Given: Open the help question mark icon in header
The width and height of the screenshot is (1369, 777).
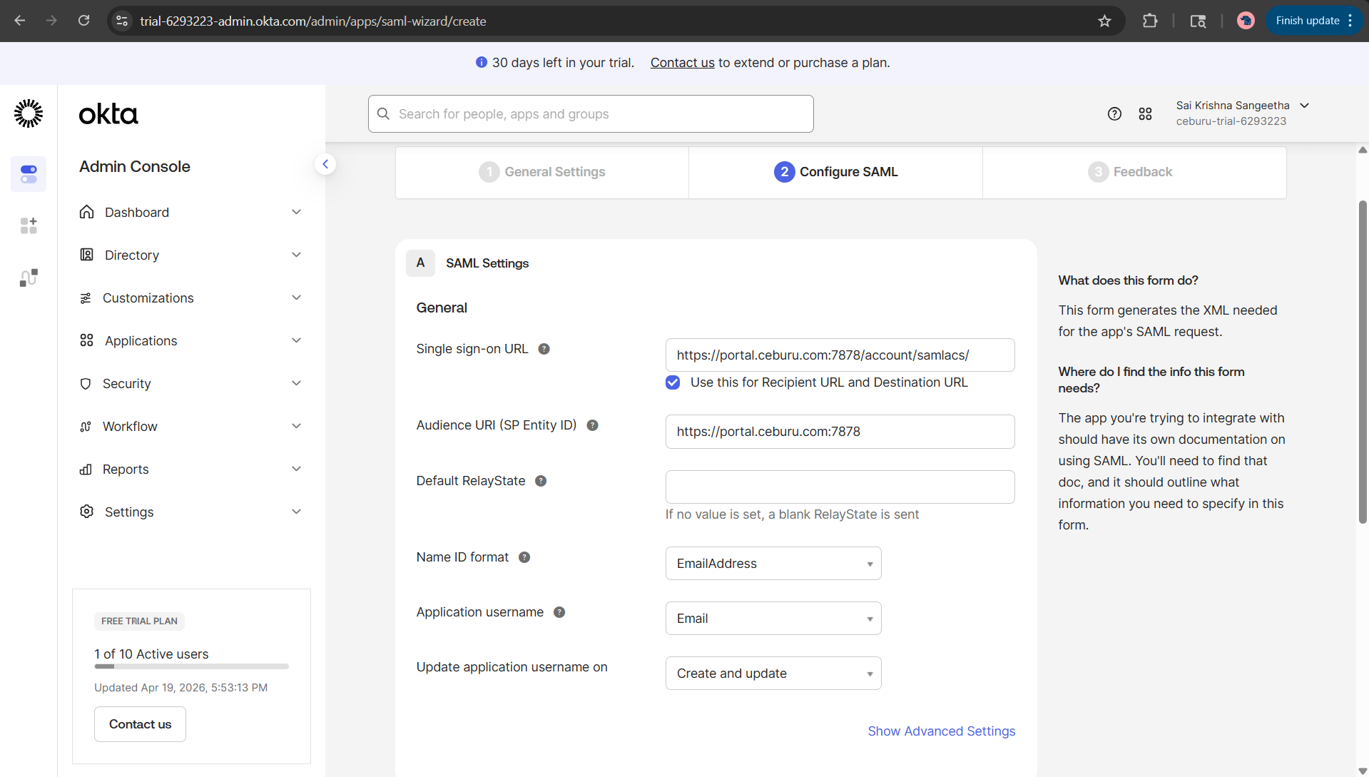Looking at the screenshot, I should [x=1114, y=113].
